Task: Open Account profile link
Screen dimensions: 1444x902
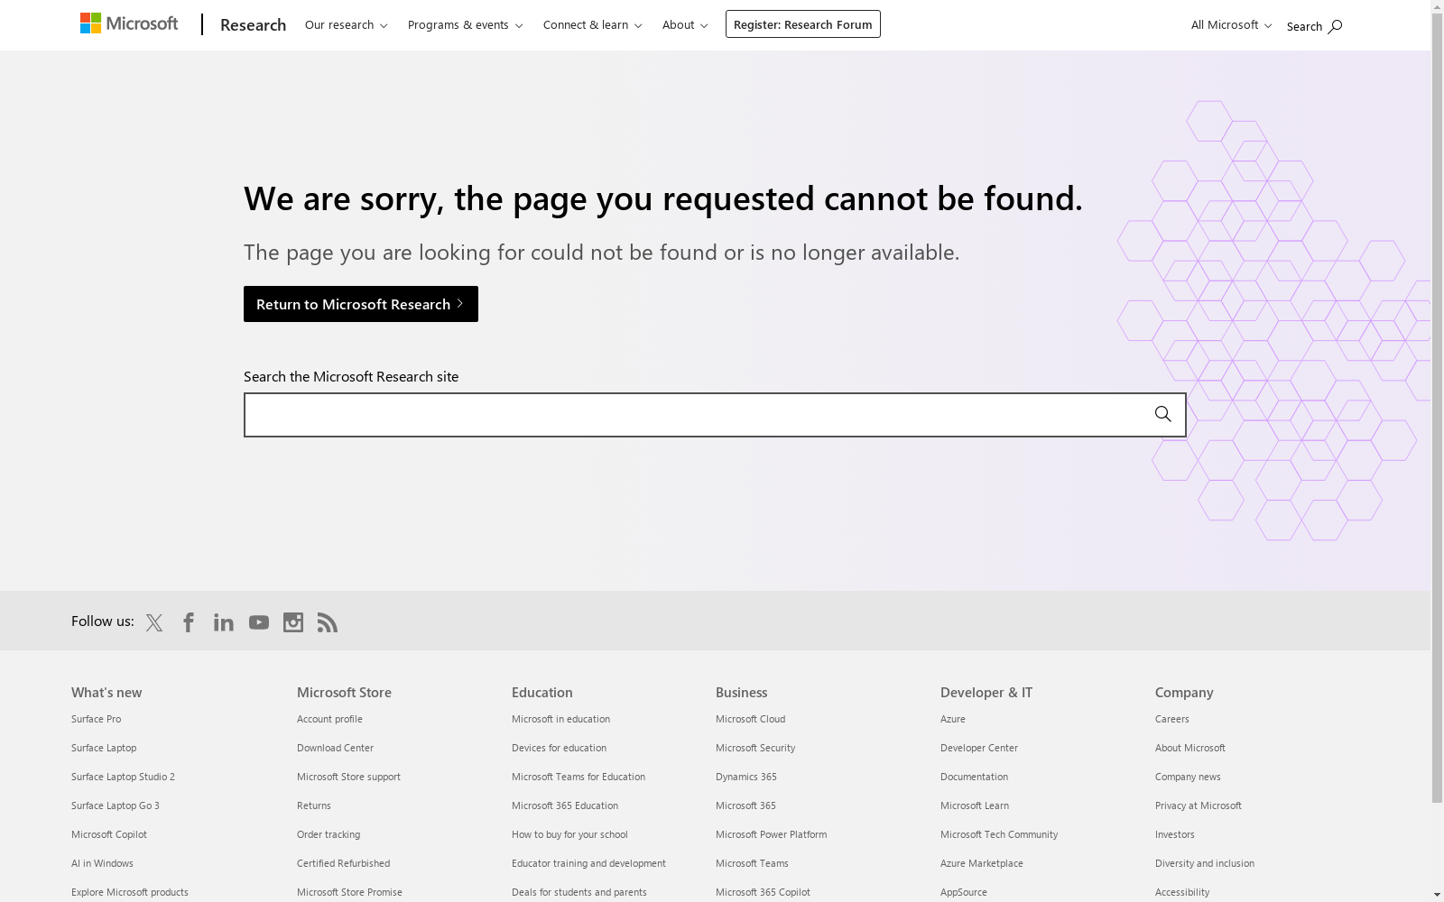Action: tap(329, 719)
